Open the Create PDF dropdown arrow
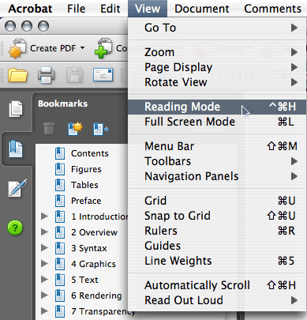Screen dimensions: 307x320 [82, 48]
